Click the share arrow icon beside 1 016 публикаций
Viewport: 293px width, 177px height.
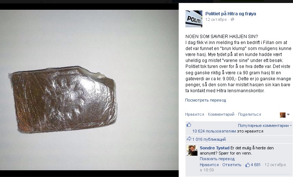tap(189, 139)
